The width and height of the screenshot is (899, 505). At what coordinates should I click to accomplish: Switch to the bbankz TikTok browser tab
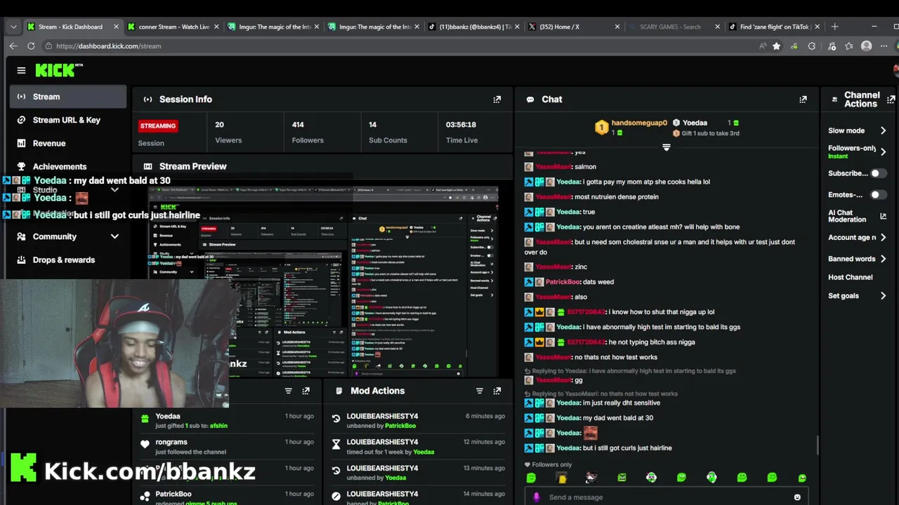[474, 27]
